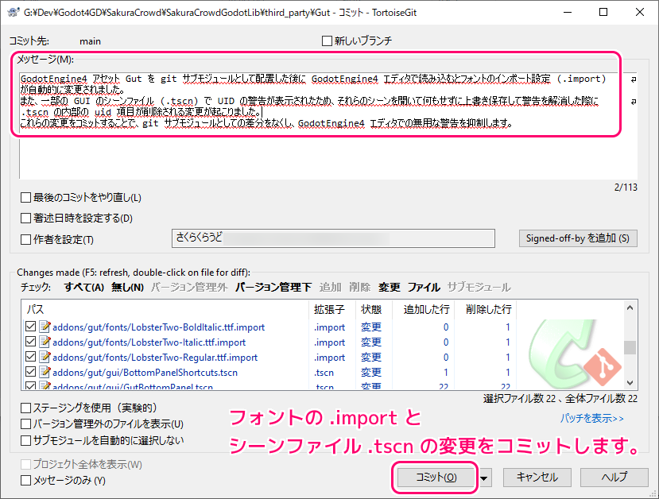Uncheck LobsterTwo-BoldItalic.ttf.import file checkbox
This screenshot has width=659, height=499.
30,327
